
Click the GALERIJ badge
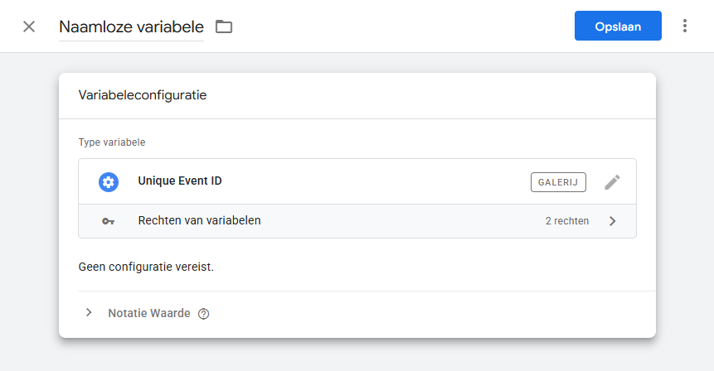558,182
